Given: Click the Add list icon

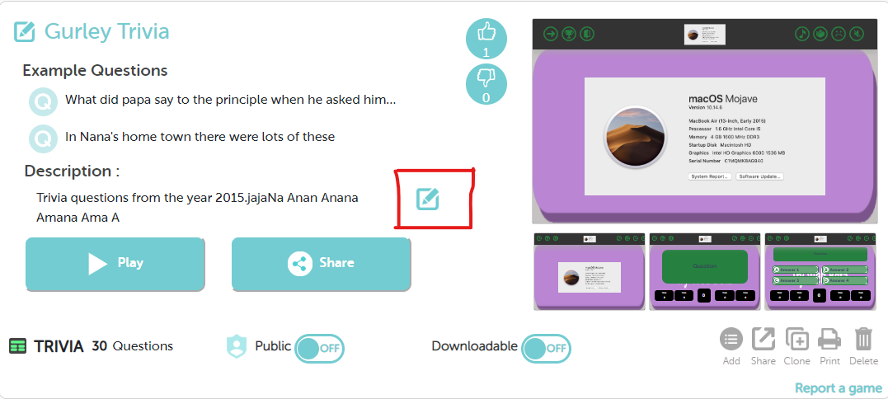Looking at the screenshot, I should 731,339.
